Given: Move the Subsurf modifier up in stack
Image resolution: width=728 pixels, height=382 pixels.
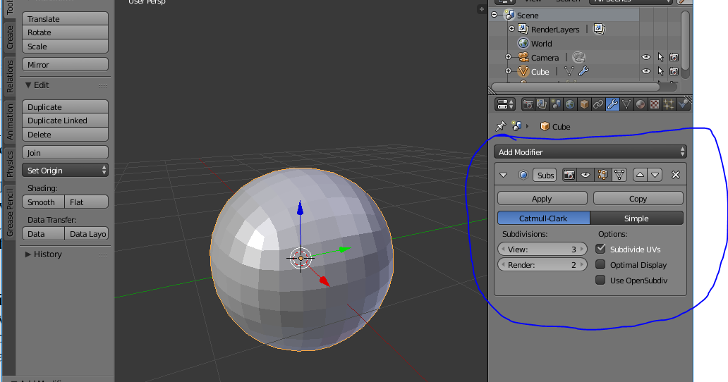Looking at the screenshot, I should point(641,175).
